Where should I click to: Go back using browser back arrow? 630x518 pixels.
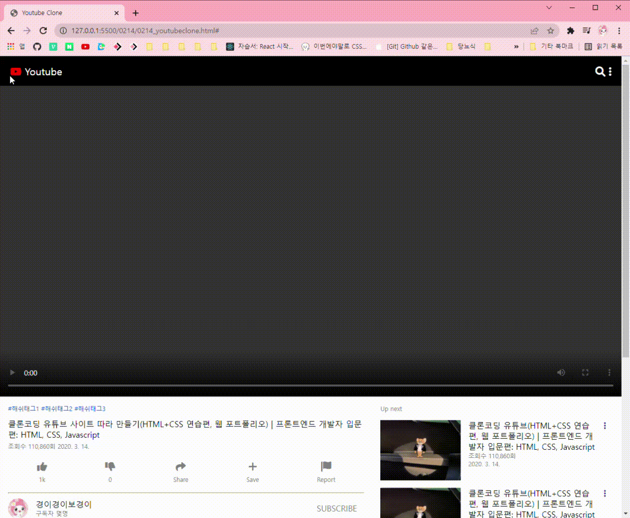point(11,30)
